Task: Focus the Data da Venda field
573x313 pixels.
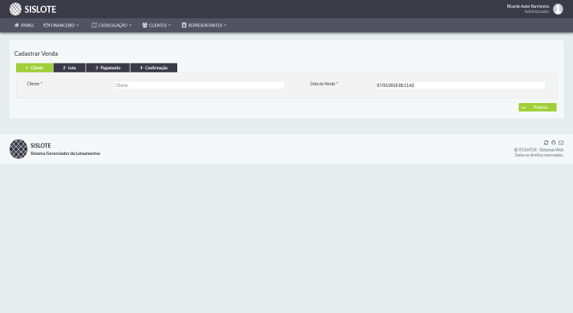Action: (x=461, y=85)
